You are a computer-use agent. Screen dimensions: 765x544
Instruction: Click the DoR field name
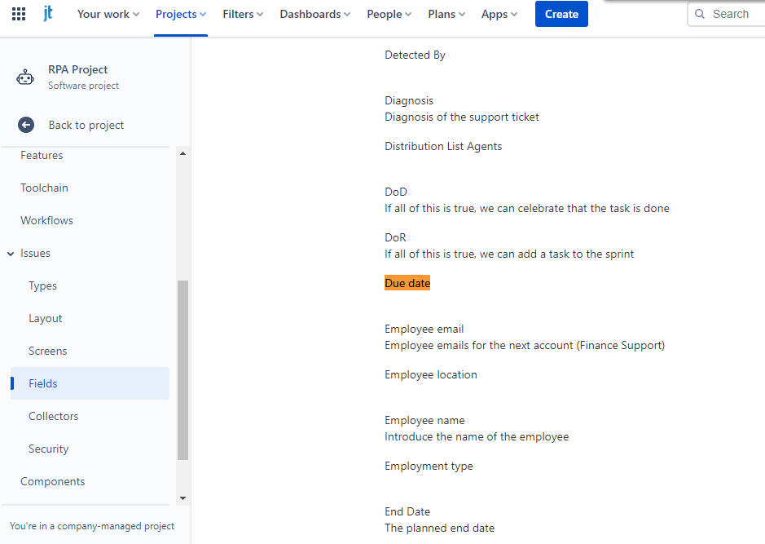[395, 238]
